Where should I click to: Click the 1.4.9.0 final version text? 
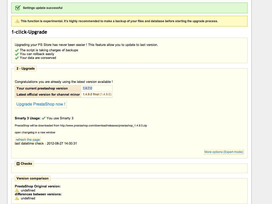(x=91, y=94)
